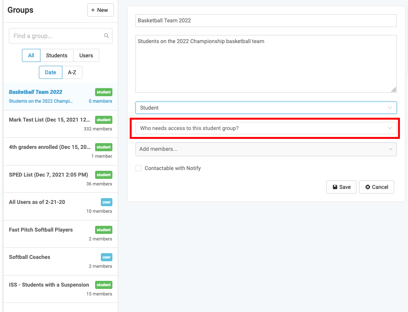
Task: Open SPED List group
Action: click(x=61, y=179)
